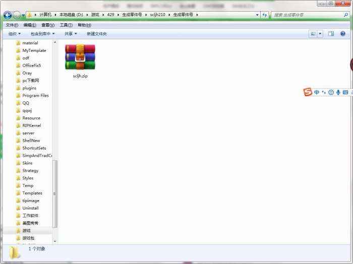
Task: Open the recent locations dropdown arrow
Action: (23, 15)
